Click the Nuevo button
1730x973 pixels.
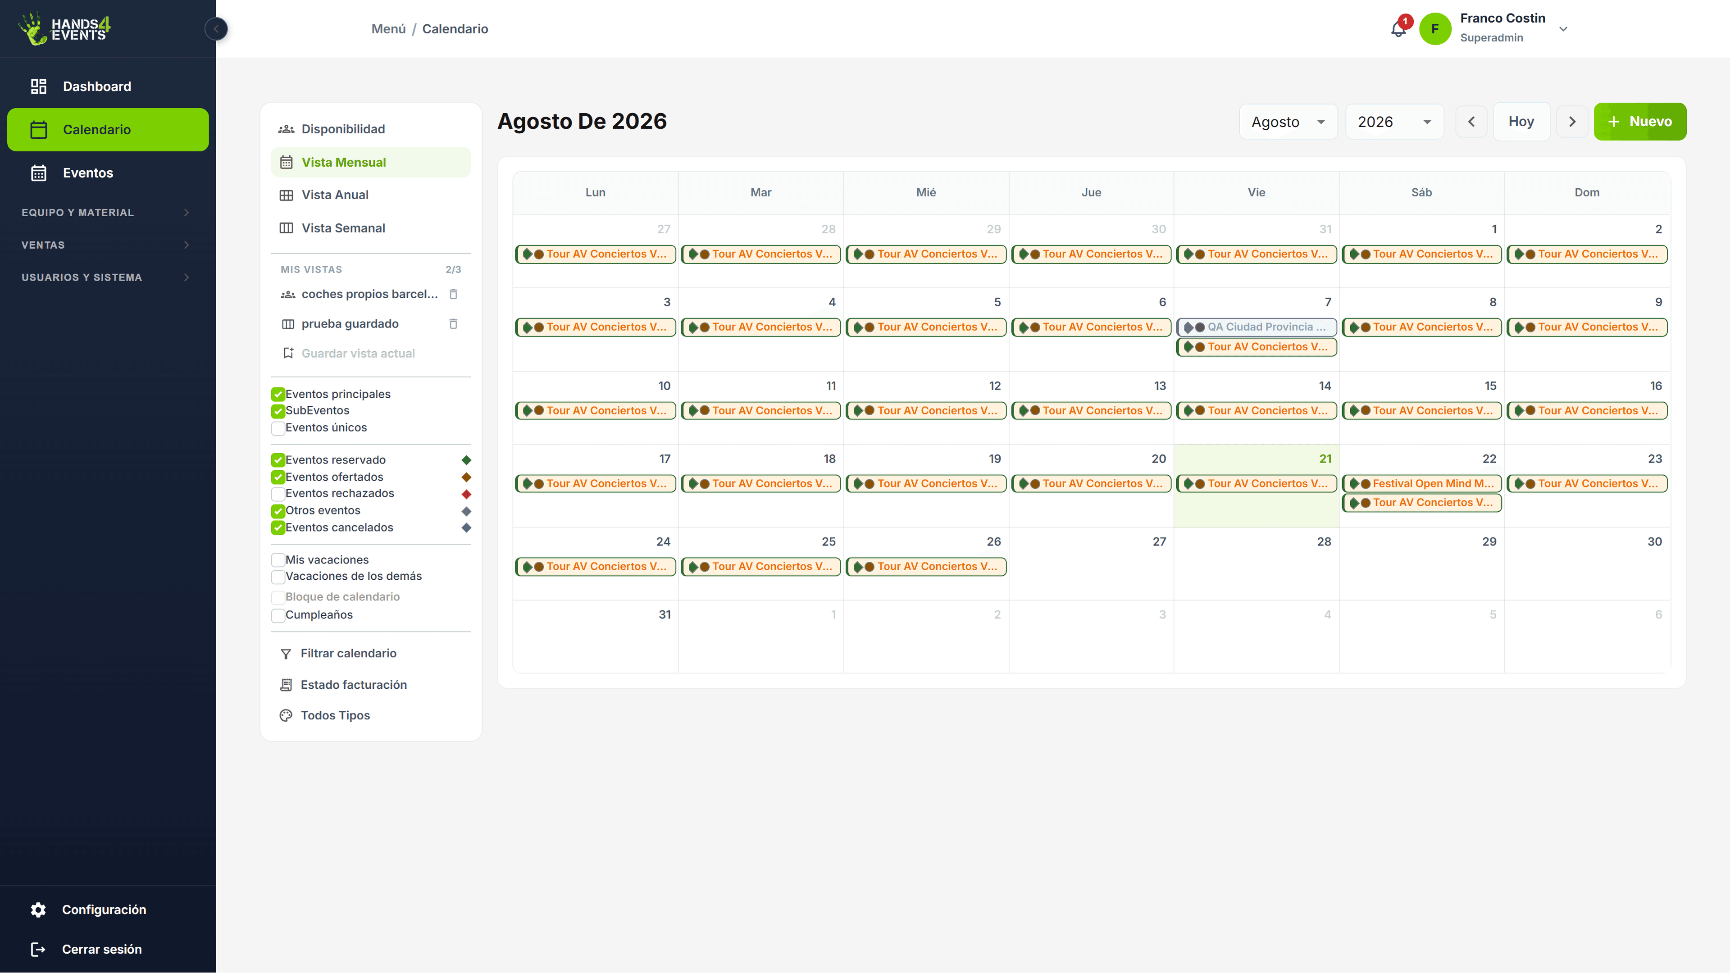pyautogui.click(x=1639, y=122)
